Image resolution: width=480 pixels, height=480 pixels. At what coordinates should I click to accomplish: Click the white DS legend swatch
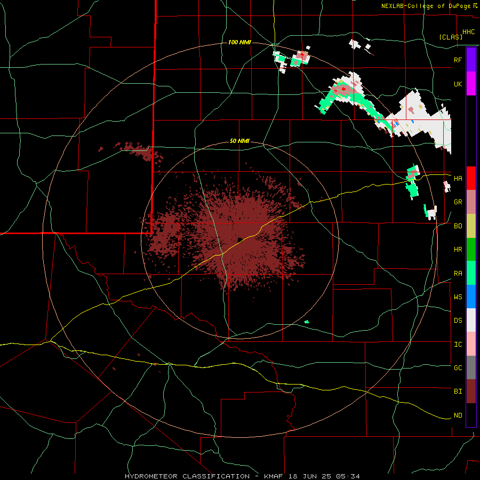pyautogui.click(x=471, y=320)
